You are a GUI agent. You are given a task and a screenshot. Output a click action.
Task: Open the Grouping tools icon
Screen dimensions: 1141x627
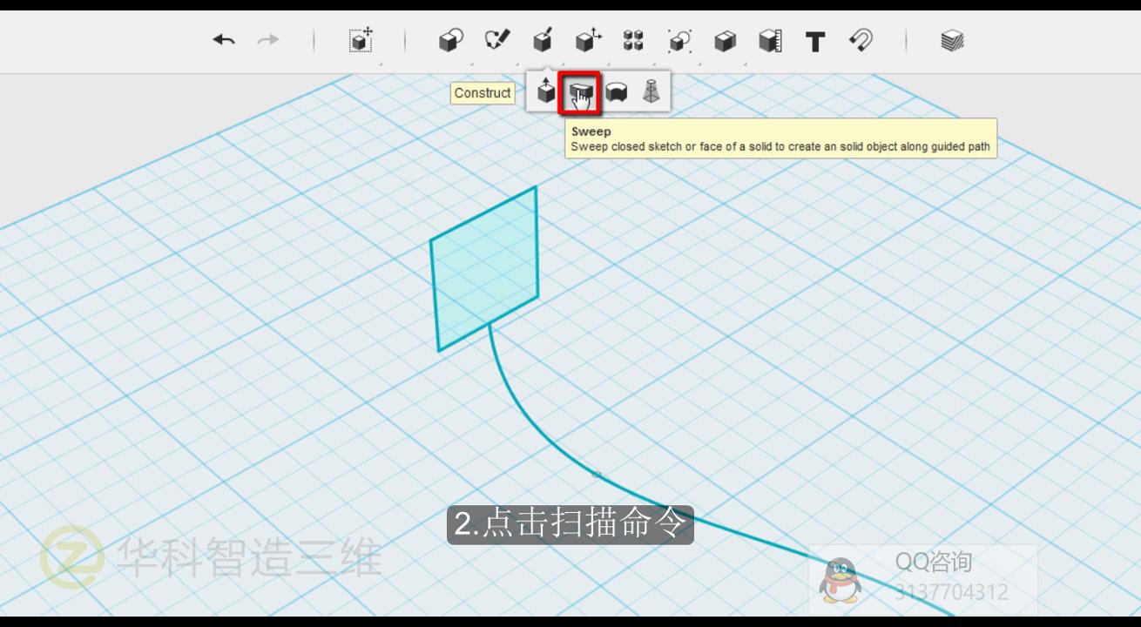tap(679, 40)
